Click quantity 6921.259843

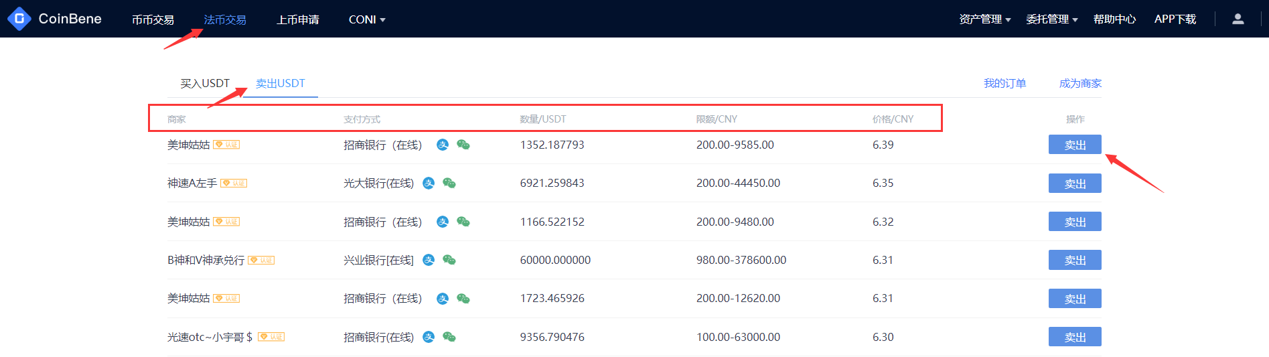(x=552, y=183)
